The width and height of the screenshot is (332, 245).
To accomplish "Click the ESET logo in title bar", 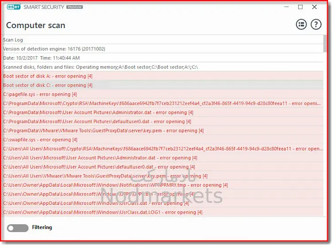I will 14,7.
